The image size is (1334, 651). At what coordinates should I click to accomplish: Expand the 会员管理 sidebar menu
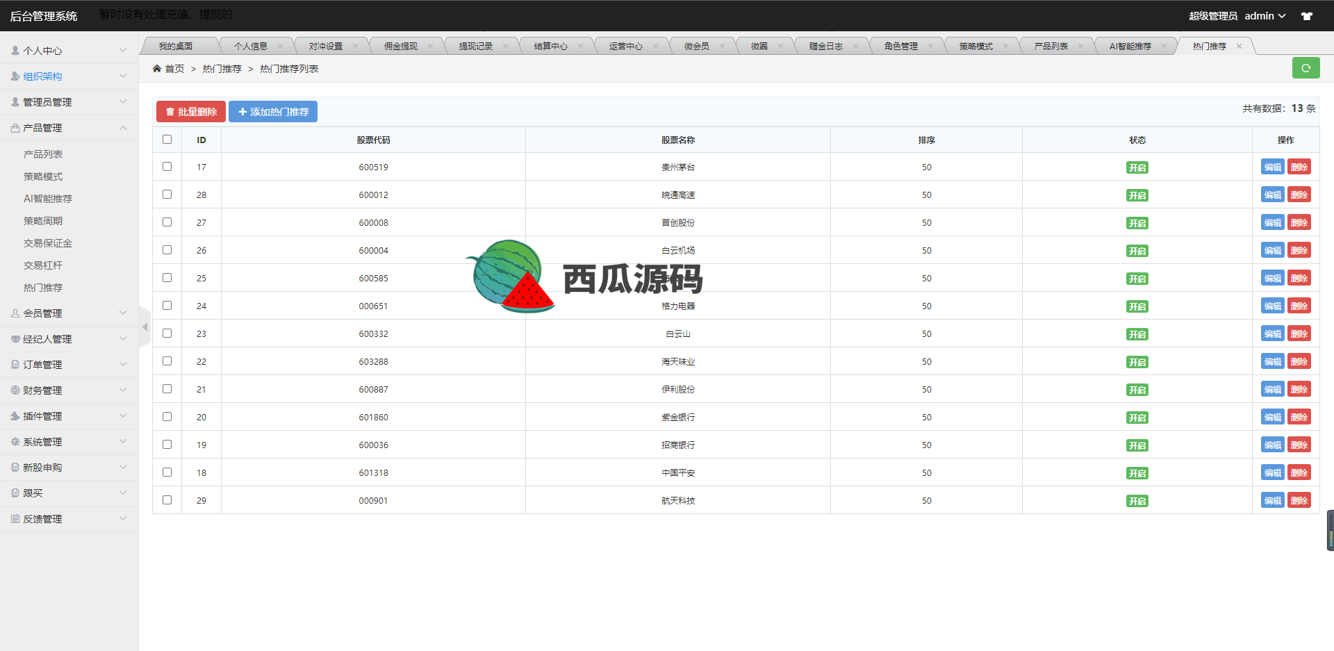pyautogui.click(x=69, y=313)
